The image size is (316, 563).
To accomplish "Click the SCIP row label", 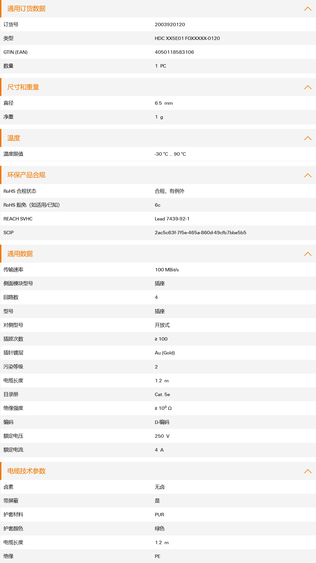I will 8,233.
